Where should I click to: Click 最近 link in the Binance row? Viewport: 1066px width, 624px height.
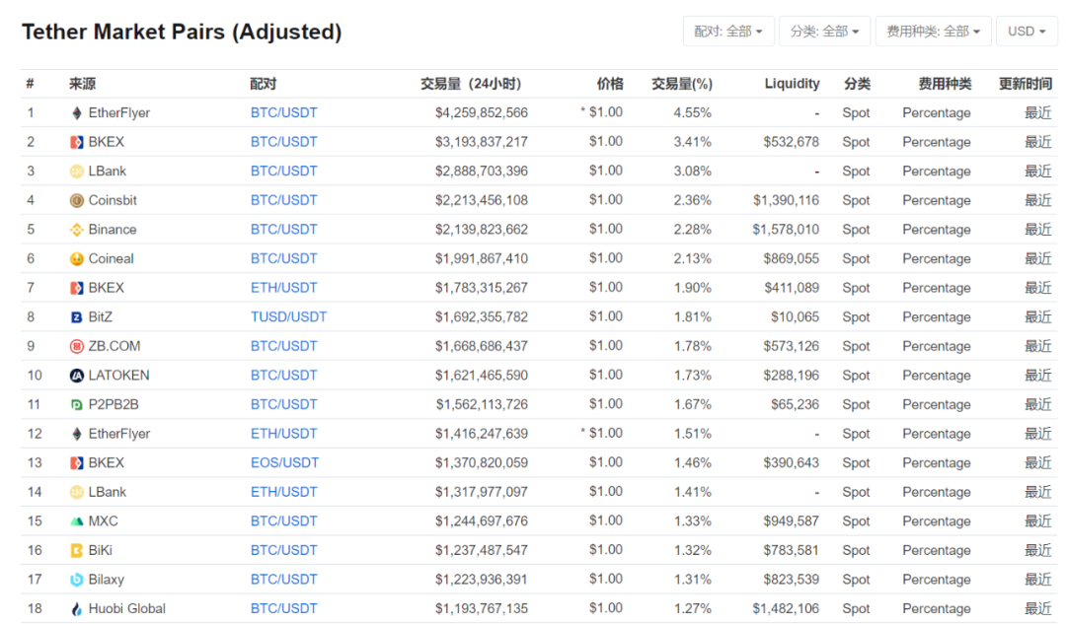click(x=1038, y=229)
